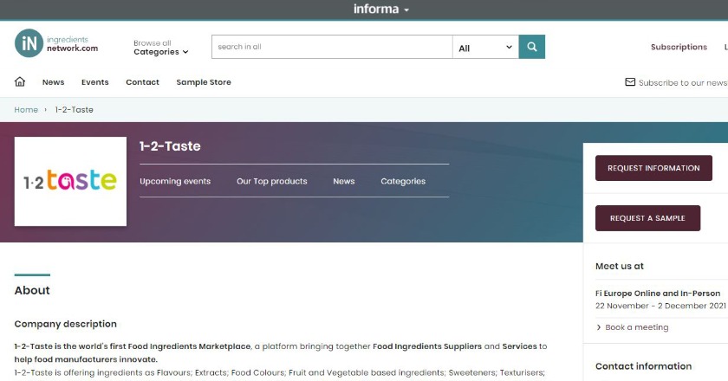The width and height of the screenshot is (728, 381).
Task: Expand the informa top bar dropdown
Action: (x=381, y=9)
